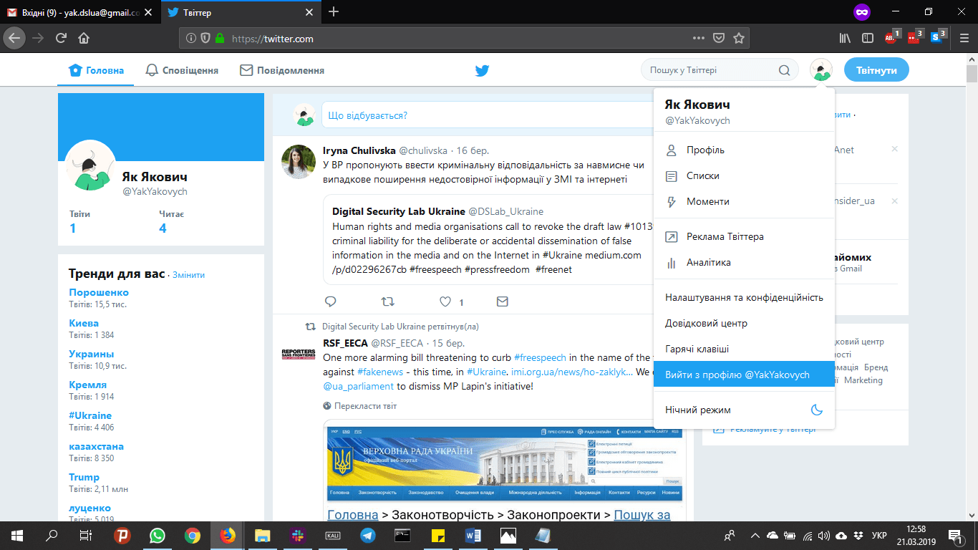Viewport: 978px width, 550px height.
Task: Open WhatsApp from the taskbar
Action: pyautogui.click(x=158, y=536)
